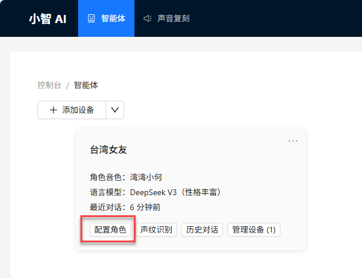Click the 湾湾小何 voice name
Screen dimensions: 362x278
(146, 177)
